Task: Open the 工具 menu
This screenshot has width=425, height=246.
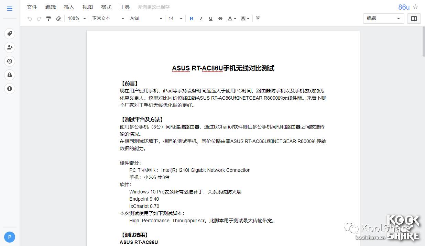Action: coord(125,7)
